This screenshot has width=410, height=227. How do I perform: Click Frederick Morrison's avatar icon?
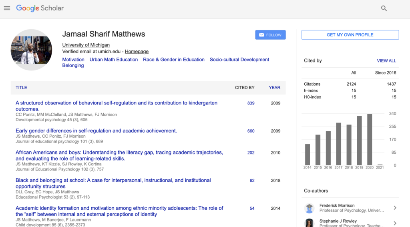[x=309, y=208]
